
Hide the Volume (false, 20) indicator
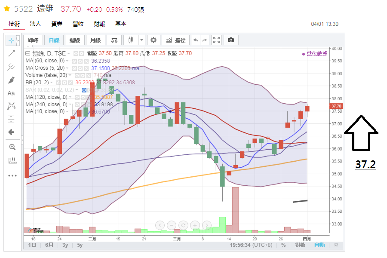click(x=77, y=76)
